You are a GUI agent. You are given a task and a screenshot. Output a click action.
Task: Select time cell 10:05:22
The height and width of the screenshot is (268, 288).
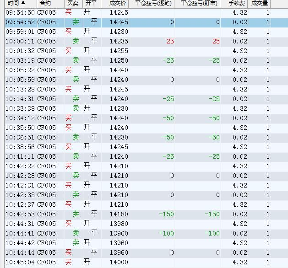pyautogui.click(x=20, y=70)
